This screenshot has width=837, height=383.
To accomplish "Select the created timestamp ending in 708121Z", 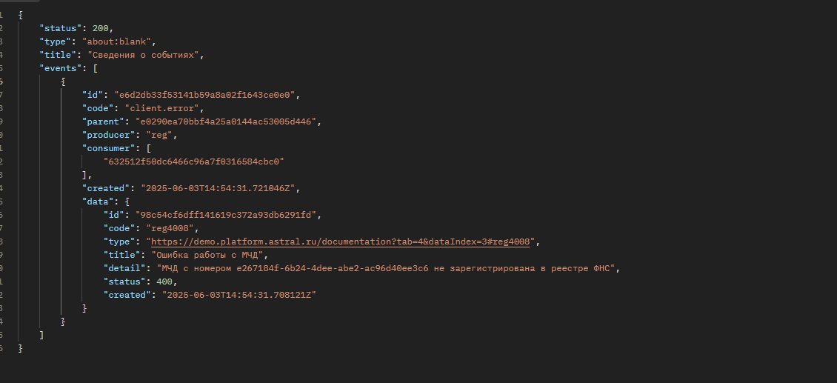I will tap(234, 295).
